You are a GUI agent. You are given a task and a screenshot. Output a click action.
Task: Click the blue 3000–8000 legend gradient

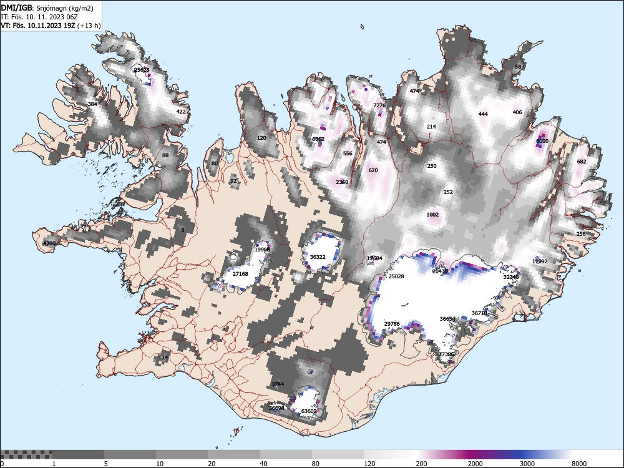[x=545, y=454]
